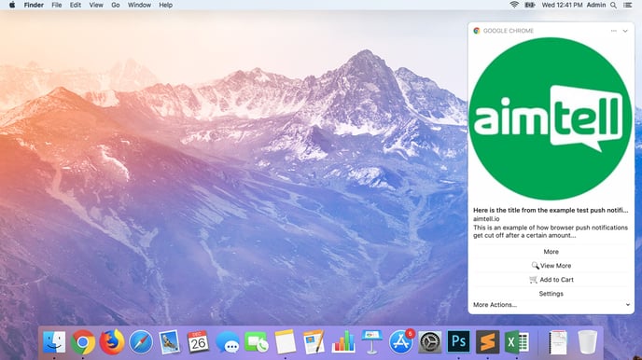The width and height of the screenshot is (642, 360).
Task: Click the notification title text
Action: pyautogui.click(x=551, y=210)
